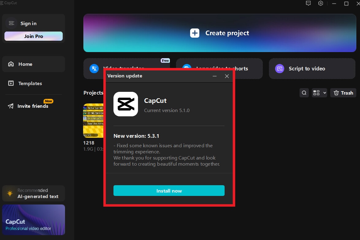Open the 1218 project thumbnail
The height and width of the screenshot is (240, 360).
92,121
